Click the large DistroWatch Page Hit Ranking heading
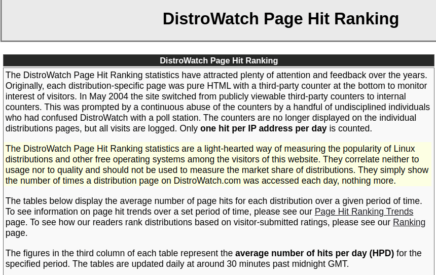The image size is (436, 275). (280, 19)
